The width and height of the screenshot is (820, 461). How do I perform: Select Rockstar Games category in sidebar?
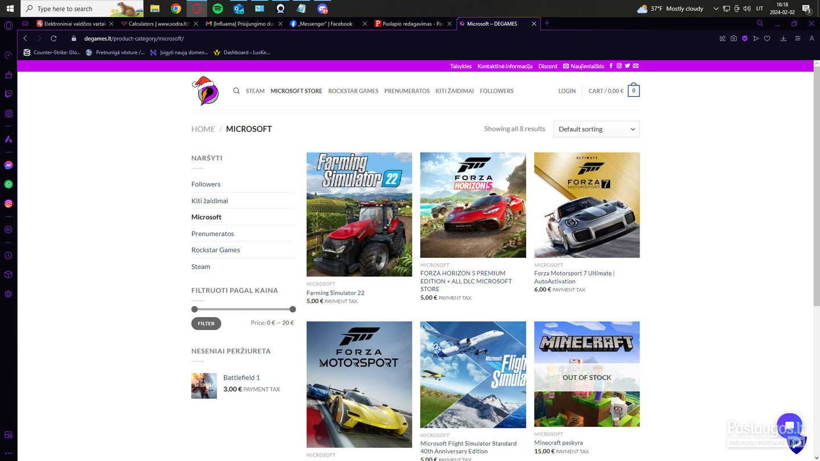click(215, 250)
